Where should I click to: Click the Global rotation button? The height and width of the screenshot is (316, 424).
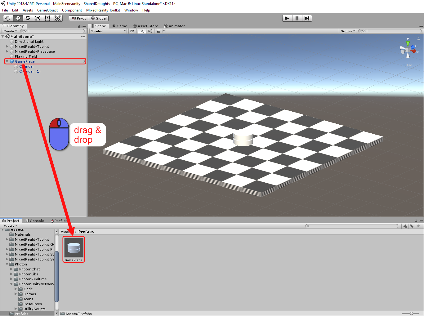pyautogui.click(x=99, y=18)
